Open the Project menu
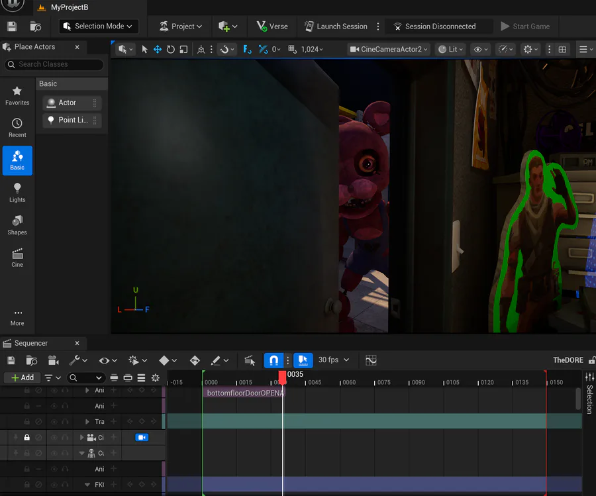This screenshot has height=496, width=596. 181,26
